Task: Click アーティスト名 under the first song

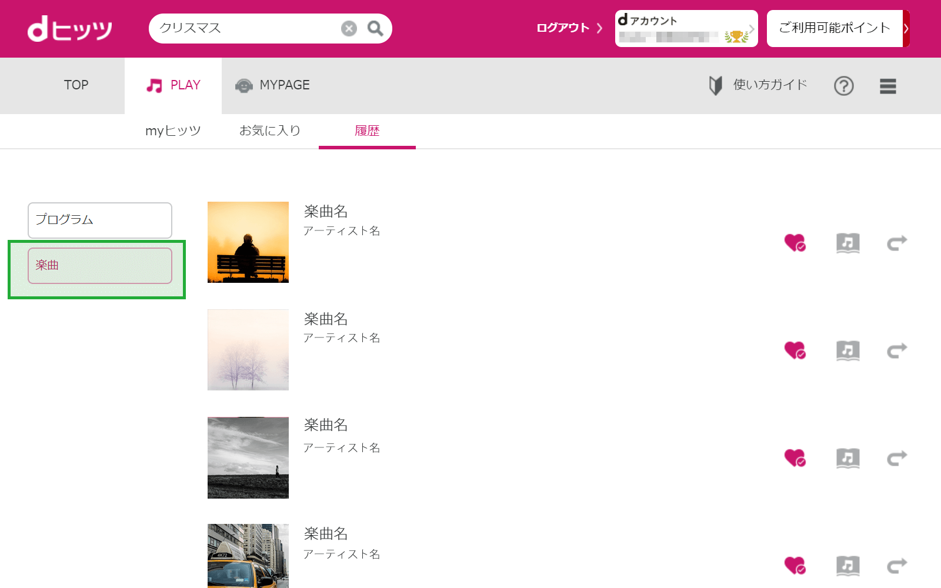Action: [x=342, y=230]
